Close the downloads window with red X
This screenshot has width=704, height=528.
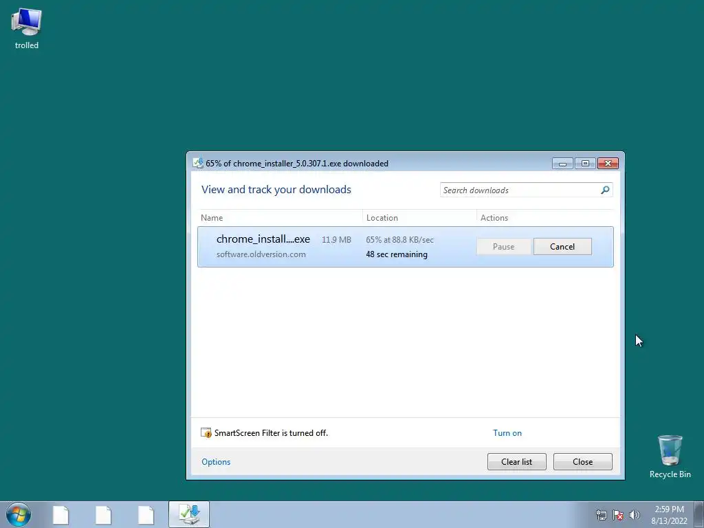(x=608, y=164)
